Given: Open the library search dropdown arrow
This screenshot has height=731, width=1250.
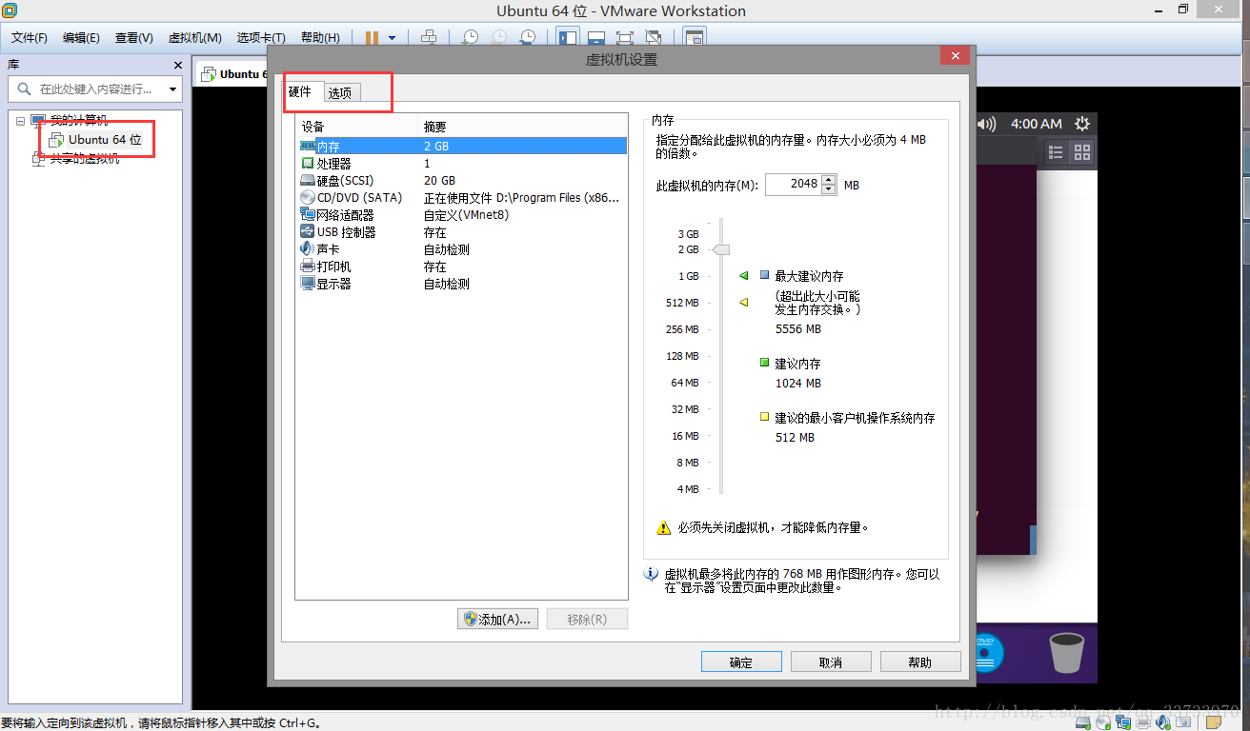Looking at the screenshot, I should [172, 89].
